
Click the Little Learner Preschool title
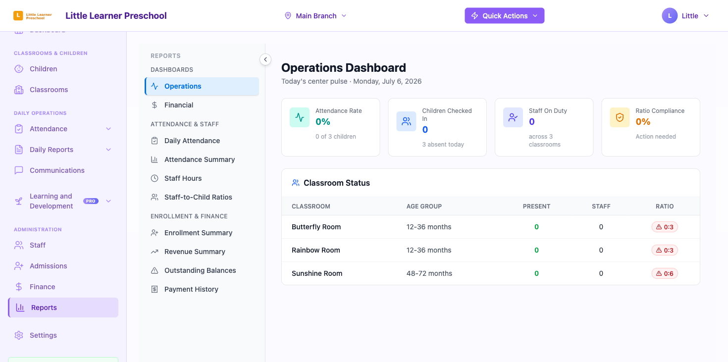pos(116,16)
